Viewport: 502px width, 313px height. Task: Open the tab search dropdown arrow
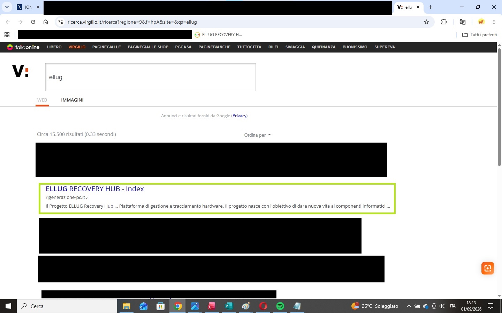[x=7, y=7]
